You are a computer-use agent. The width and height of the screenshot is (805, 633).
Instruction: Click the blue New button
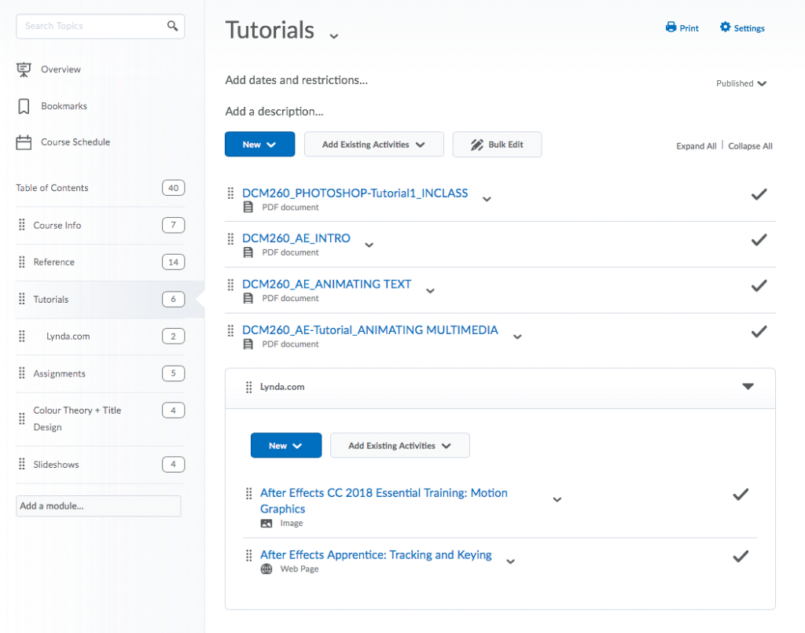[259, 144]
